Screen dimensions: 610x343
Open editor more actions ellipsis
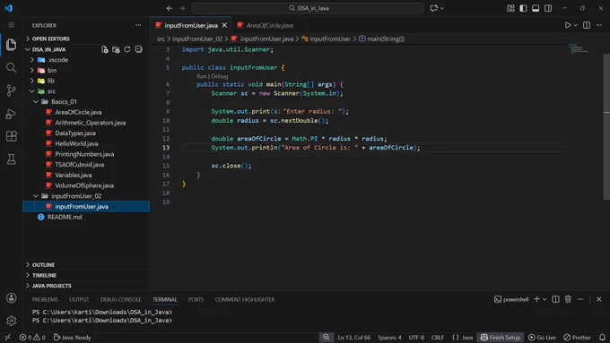click(x=599, y=25)
